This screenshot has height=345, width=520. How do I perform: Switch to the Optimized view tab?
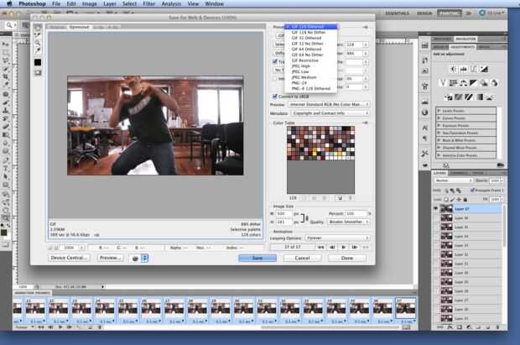click(x=79, y=27)
